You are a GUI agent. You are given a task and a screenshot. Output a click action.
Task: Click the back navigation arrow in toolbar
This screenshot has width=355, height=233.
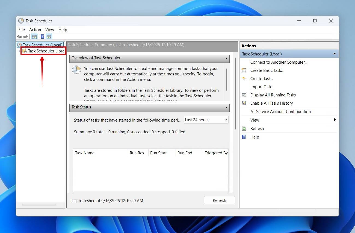[x=19, y=36]
